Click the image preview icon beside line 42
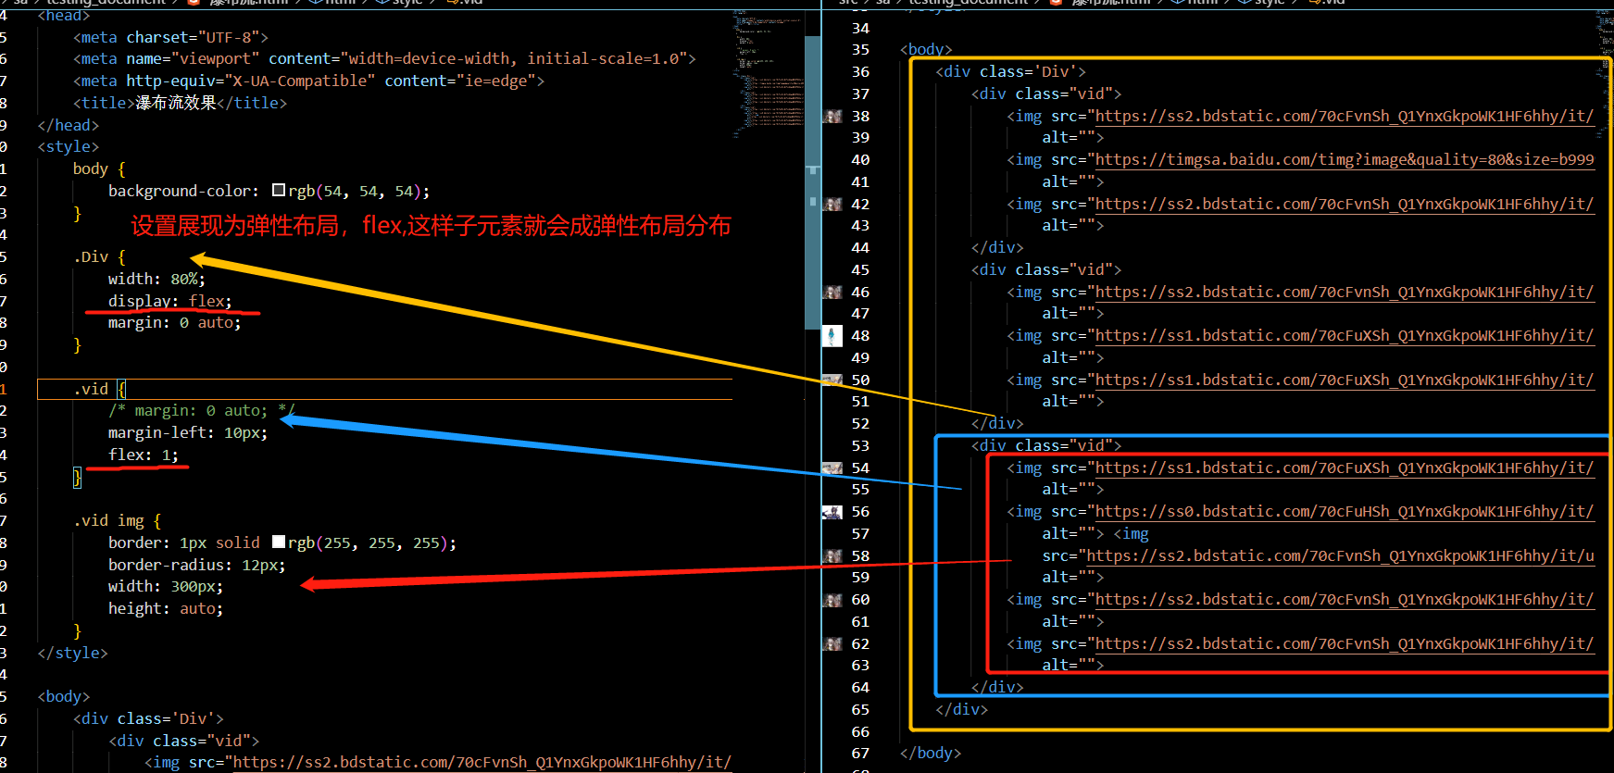This screenshot has width=1614, height=773. click(832, 205)
